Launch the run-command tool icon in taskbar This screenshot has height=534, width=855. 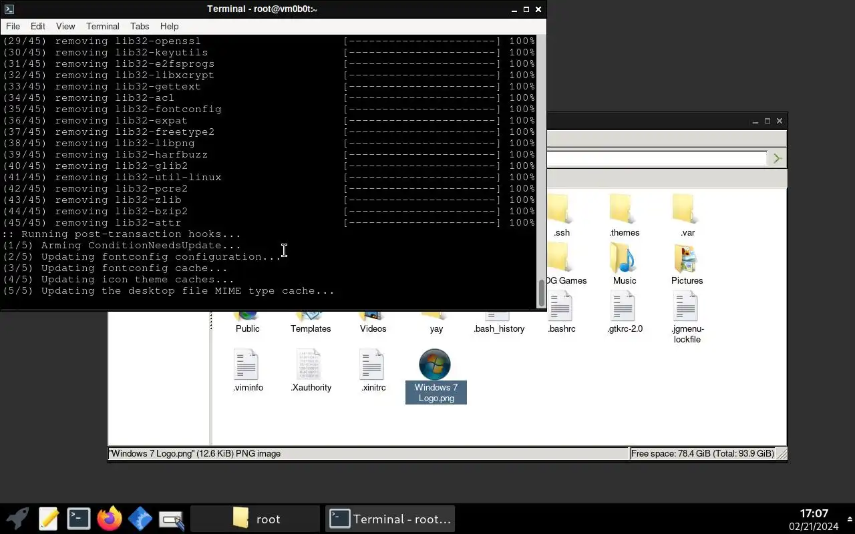coord(171,520)
